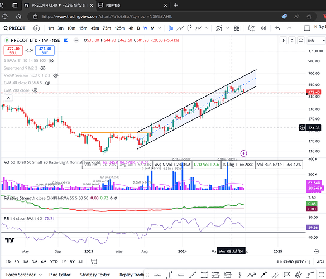The height and width of the screenshot is (279, 326).
Task: Choose the hollow candles chart style icon
Action: (189, 28)
